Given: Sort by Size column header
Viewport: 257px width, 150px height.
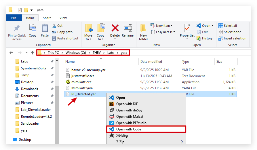Looking at the screenshot, I should click(219, 62).
